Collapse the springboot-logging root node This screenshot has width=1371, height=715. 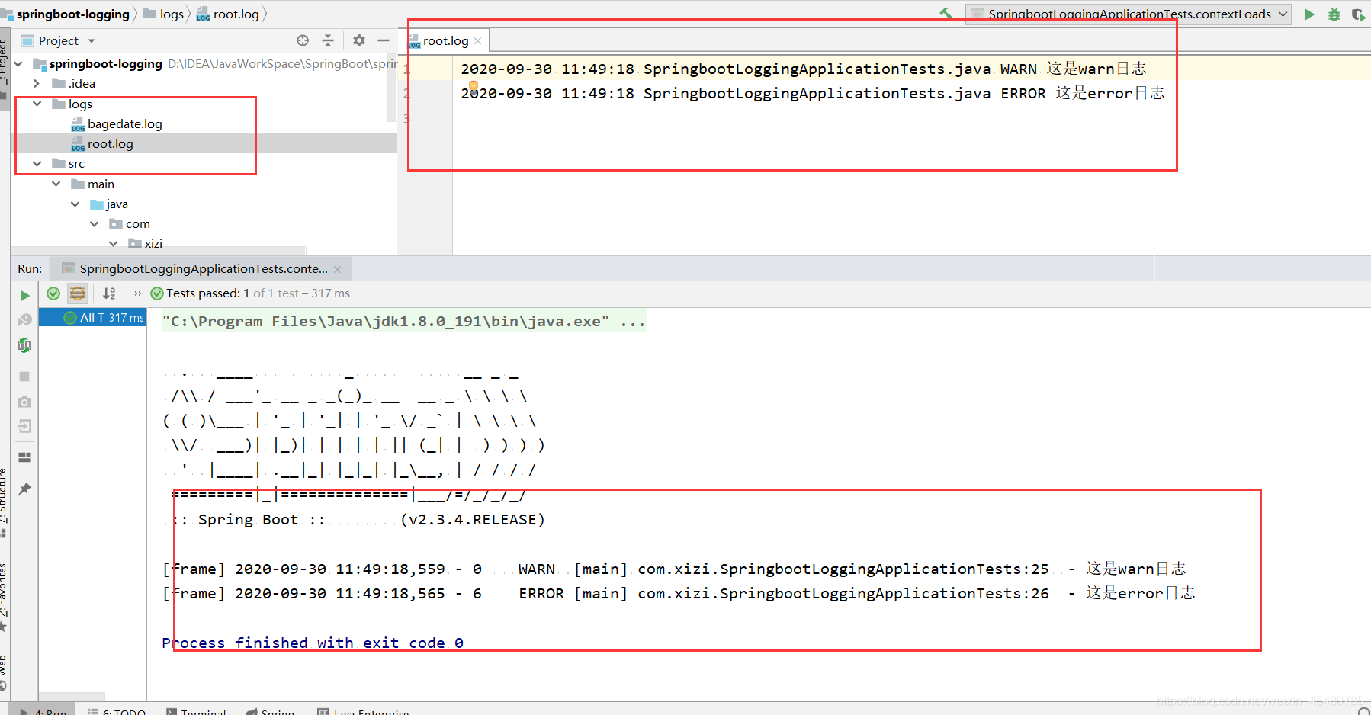[x=18, y=64]
